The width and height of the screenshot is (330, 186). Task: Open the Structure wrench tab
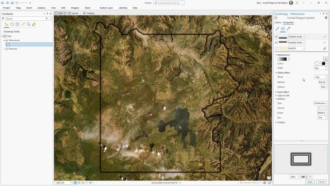coord(288,29)
